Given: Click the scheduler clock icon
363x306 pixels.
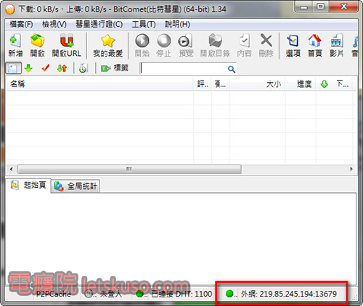Looking at the screenshot, I should pyautogui.click(x=83, y=68).
